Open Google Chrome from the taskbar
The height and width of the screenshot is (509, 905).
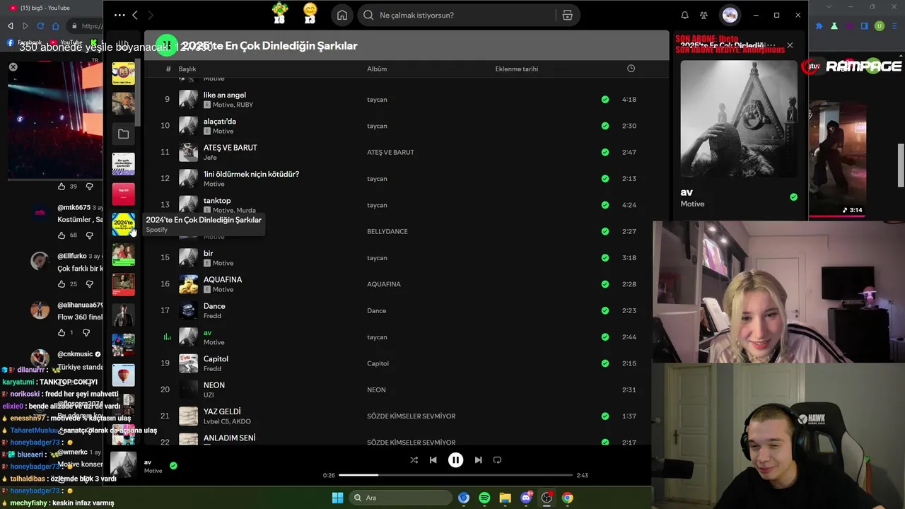567,498
